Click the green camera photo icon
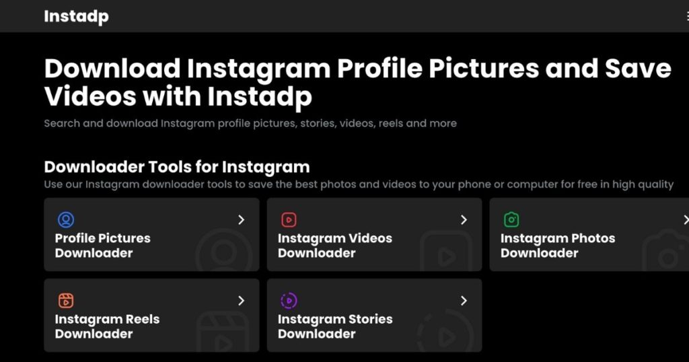Image resolution: width=689 pixels, height=362 pixels. tap(511, 219)
